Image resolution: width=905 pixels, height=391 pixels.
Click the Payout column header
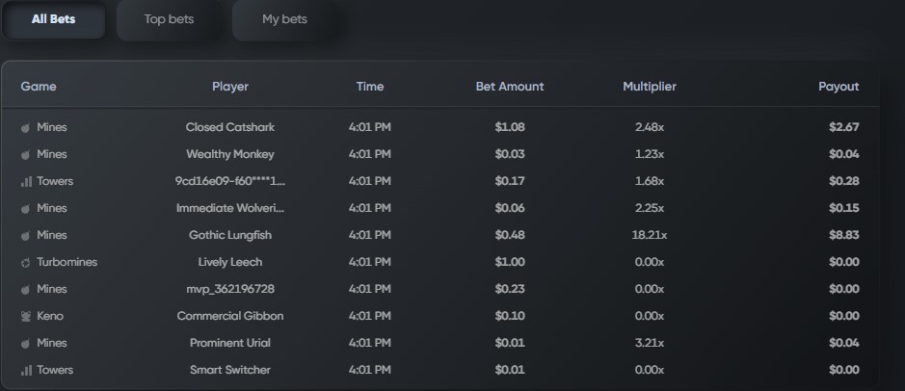coord(838,87)
